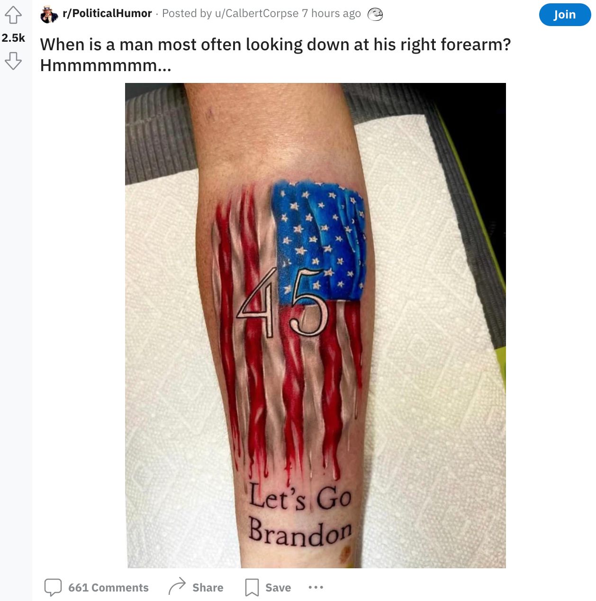
Task: Click the Share label
Action: [208, 588]
